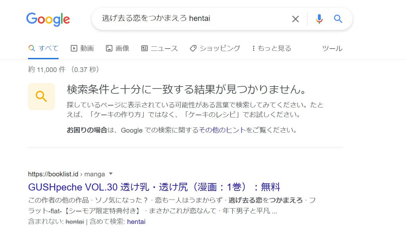Click the https://booklist.id › manga URL

(x=66, y=174)
